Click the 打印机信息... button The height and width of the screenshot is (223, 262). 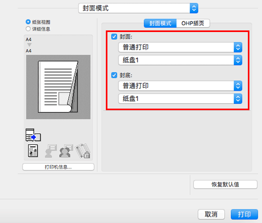[x=58, y=167]
